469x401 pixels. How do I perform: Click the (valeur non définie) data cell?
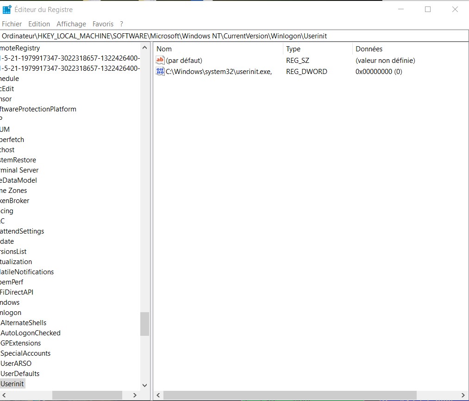pos(385,61)
